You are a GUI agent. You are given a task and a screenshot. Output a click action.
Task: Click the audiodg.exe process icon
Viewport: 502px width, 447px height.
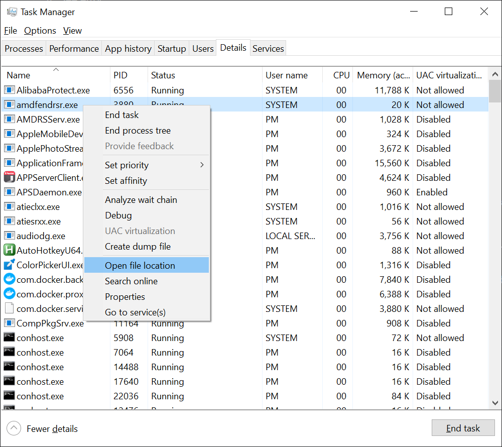[9, 236]
